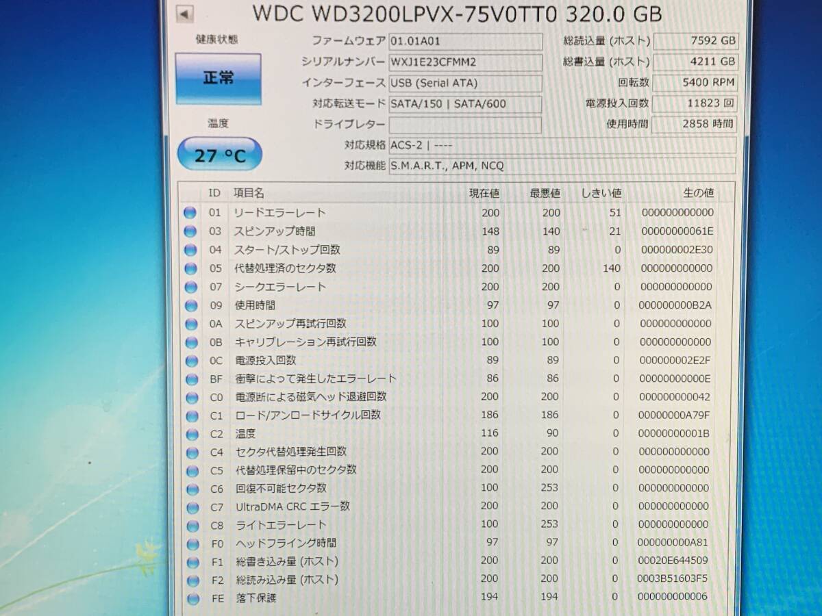Click status orb for ライトエラーレート row
The image size is (822, 616).
[x=192, y=526]
